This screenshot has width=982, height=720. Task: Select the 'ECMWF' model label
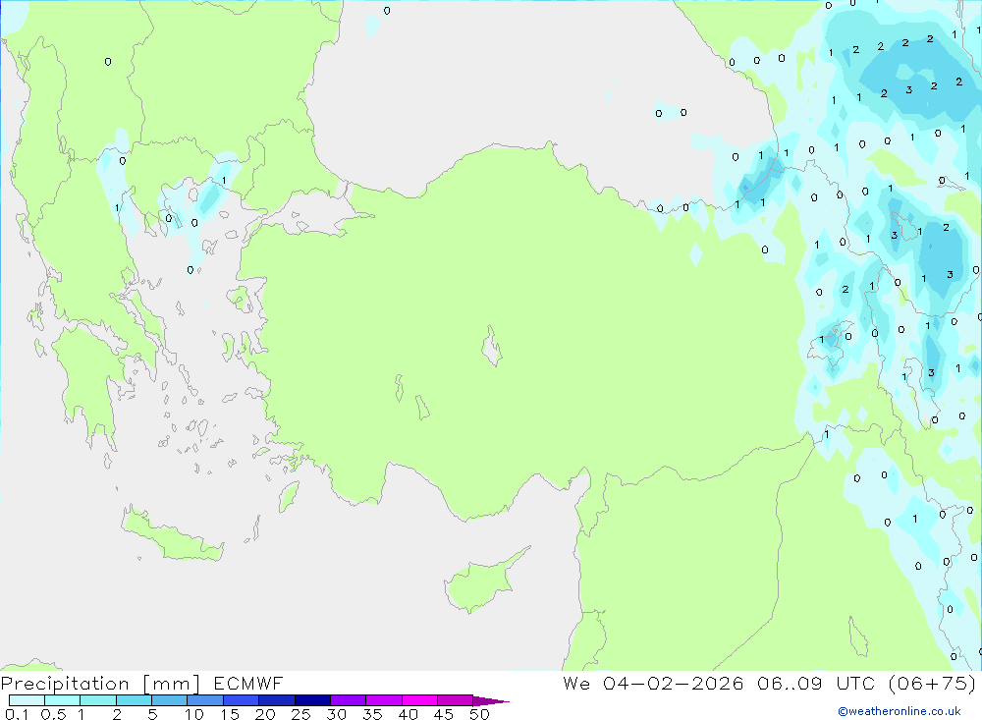click(248, 683)
